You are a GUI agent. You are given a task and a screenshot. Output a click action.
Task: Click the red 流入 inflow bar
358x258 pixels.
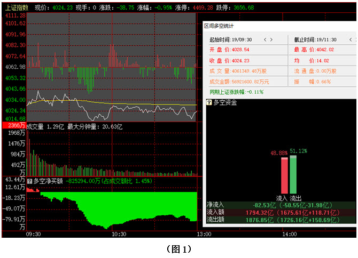tap(284, 176)
